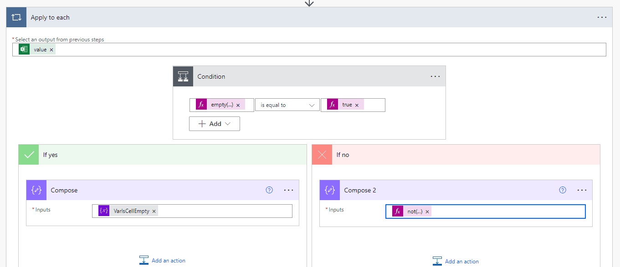620x267 pixels.
Task: Open the Compose 2 ellipsis menu
Action: 582,190
